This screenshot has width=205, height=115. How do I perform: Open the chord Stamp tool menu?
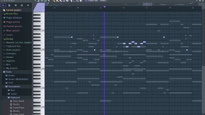click(x=45, y=1)
